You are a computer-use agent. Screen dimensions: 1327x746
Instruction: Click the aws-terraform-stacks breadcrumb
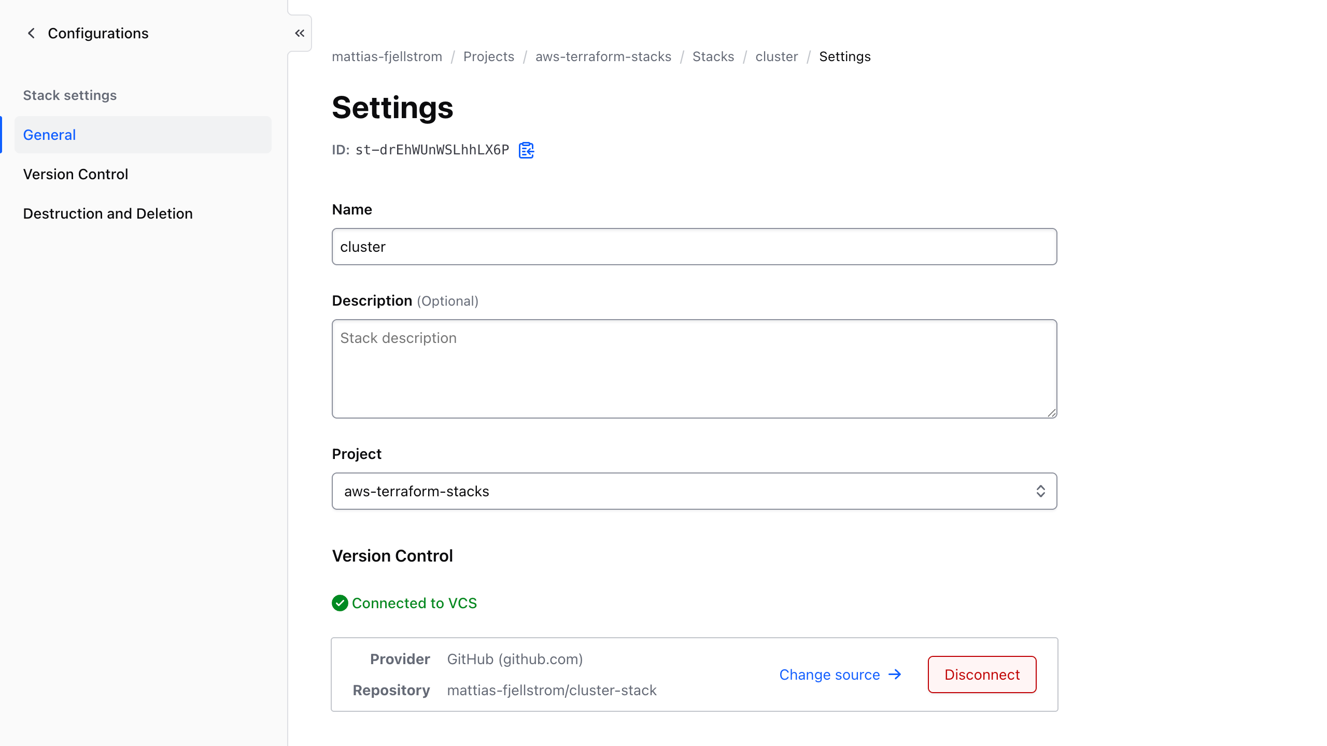click(x=603, y=56)
